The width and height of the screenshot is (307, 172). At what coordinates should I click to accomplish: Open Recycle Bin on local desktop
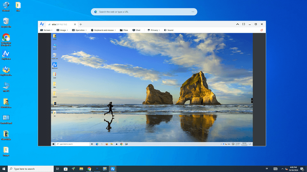6,22
